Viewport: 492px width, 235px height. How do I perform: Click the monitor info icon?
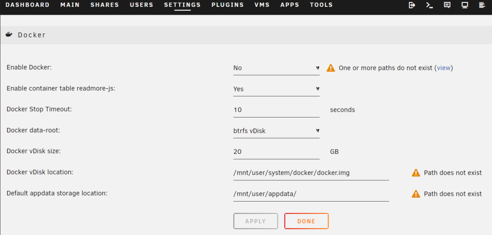click(465, 5)
